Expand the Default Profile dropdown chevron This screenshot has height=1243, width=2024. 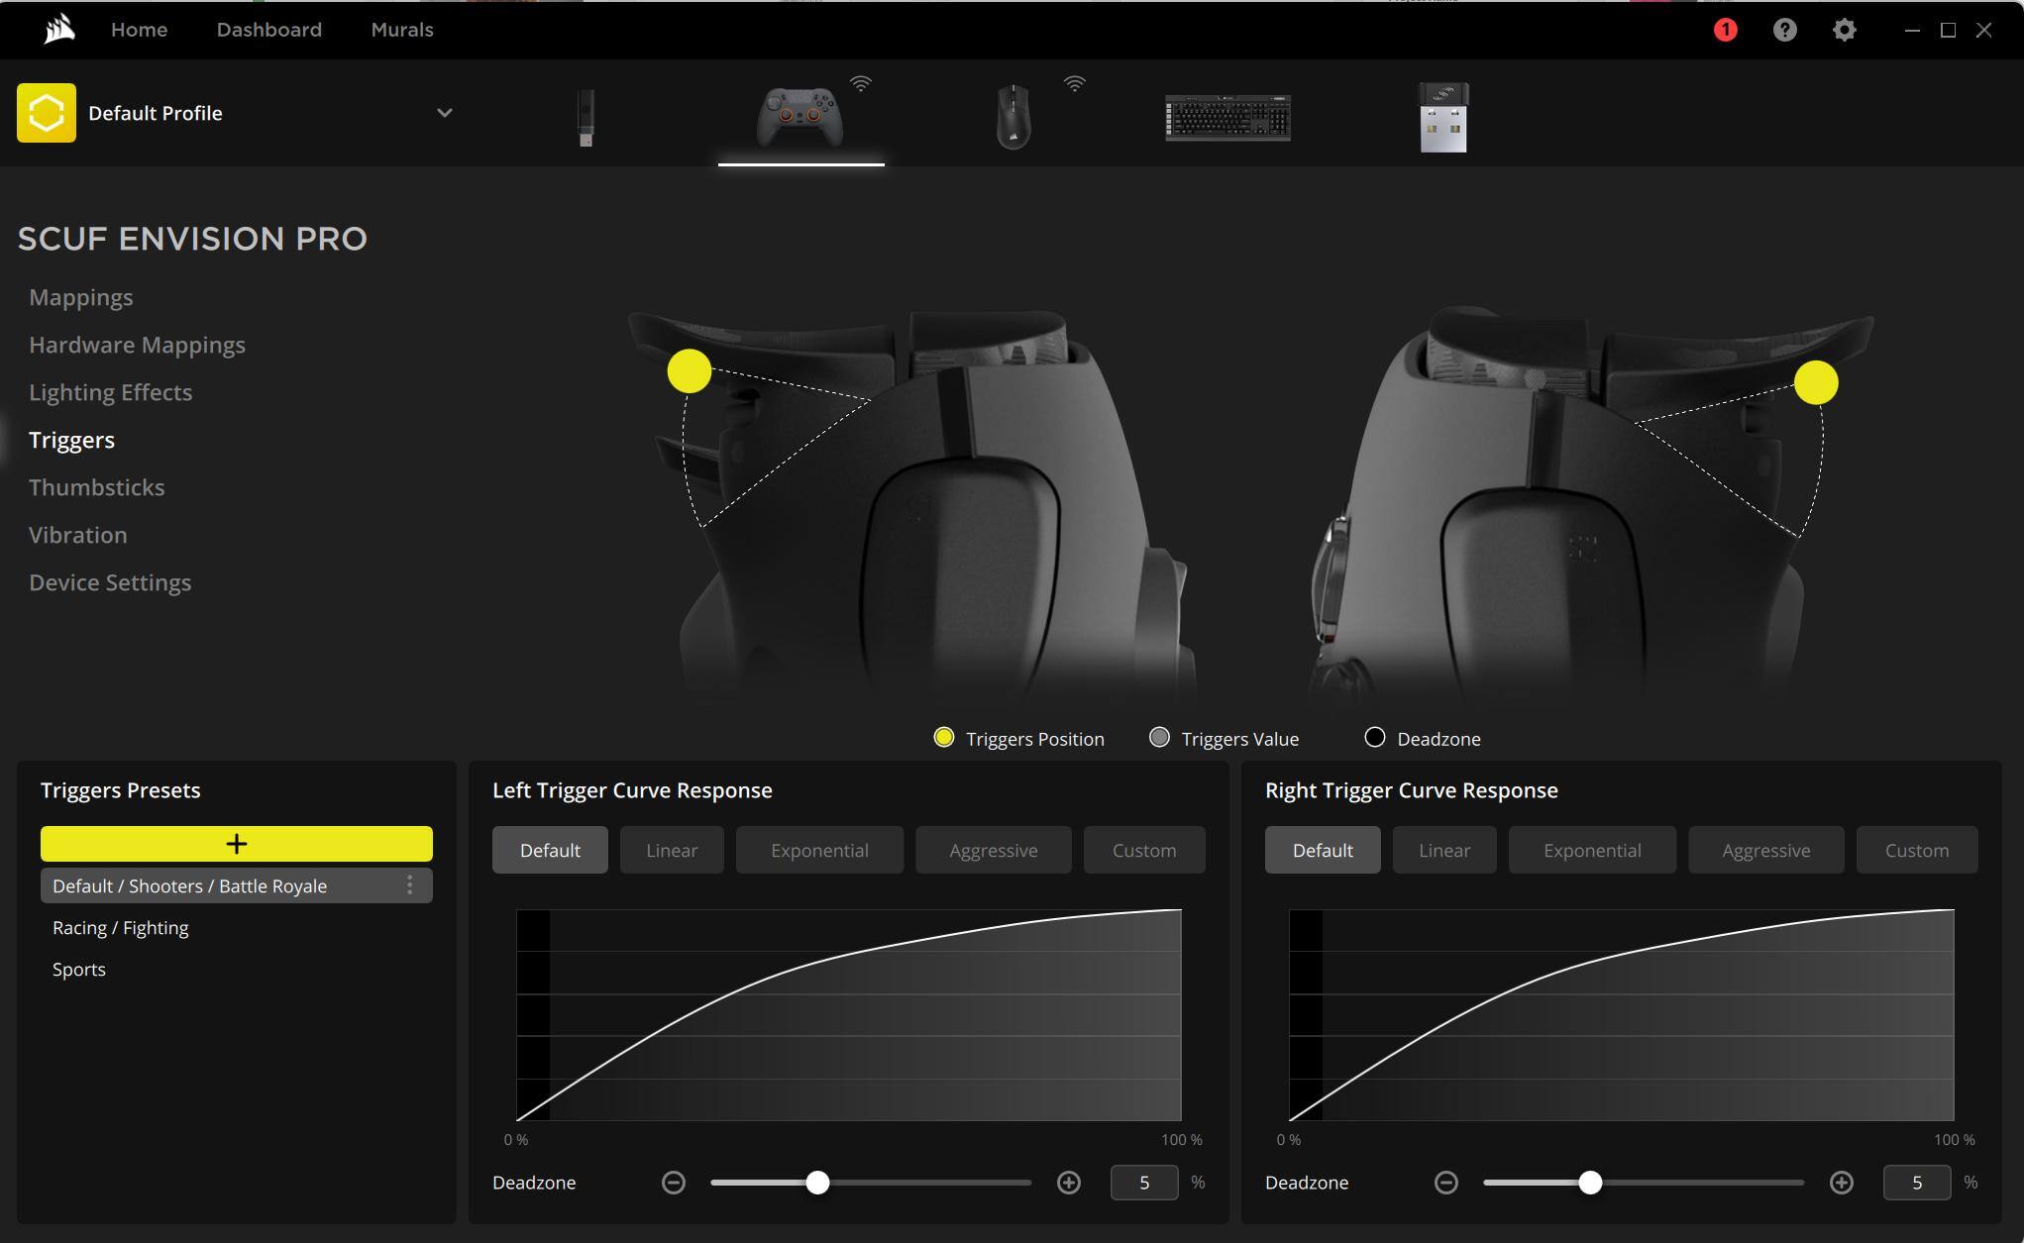click(x=445, y=113)
